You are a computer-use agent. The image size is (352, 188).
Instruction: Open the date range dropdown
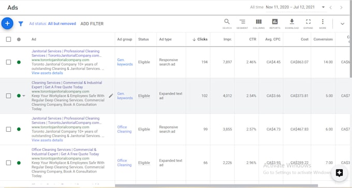pyautogui.click(x=323, y=7)
